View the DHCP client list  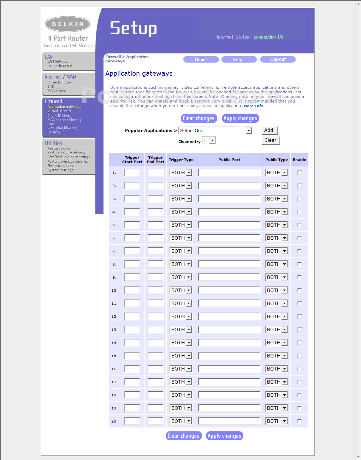point(60,66)
